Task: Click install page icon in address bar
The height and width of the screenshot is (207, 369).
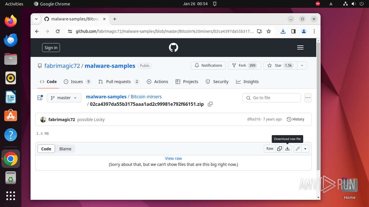Action: point(259,31)
